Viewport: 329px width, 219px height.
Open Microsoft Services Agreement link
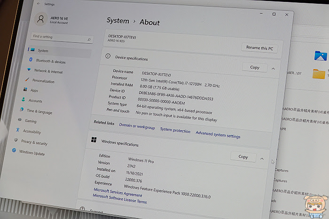click(x=117, y=192)
